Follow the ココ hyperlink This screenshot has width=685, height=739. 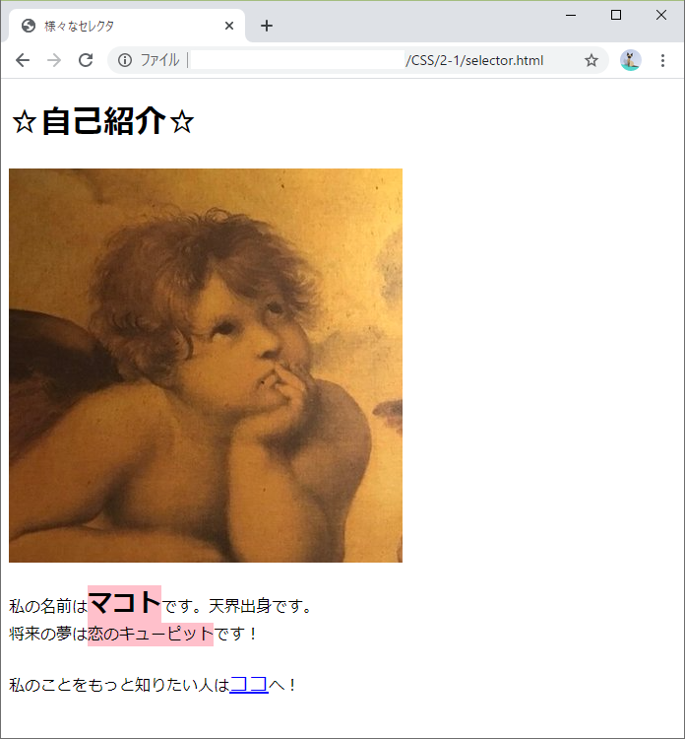tap(249, 685)
